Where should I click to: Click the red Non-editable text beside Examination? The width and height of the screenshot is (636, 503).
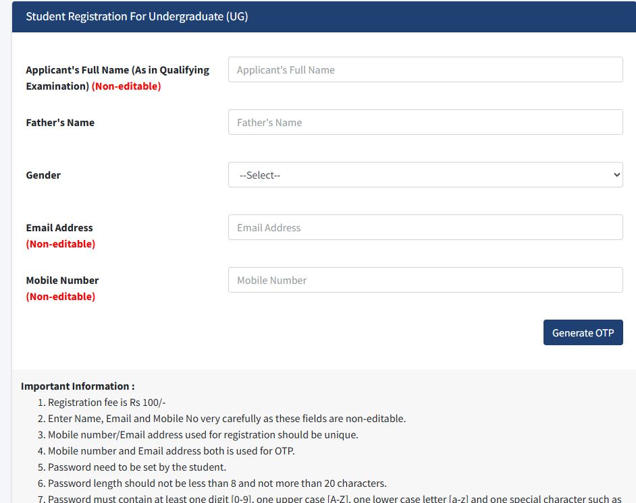tap(126, 86)
